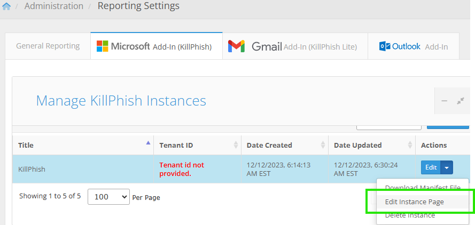This screenshot has height=225, width=475.
Task: Sort by Date Updated column arrows
Action: pos(410,145)
